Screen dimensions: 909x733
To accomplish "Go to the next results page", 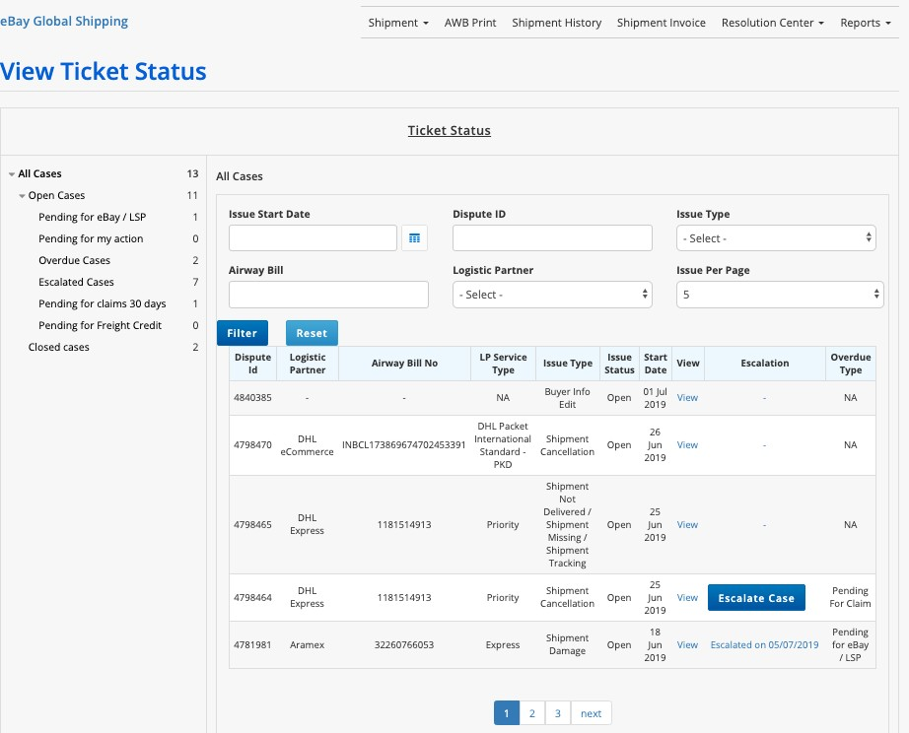I will tap(591, 713).
